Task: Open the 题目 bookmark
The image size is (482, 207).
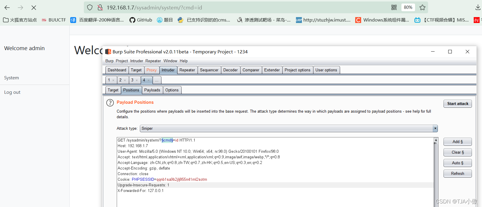Action: click(165, 20)
